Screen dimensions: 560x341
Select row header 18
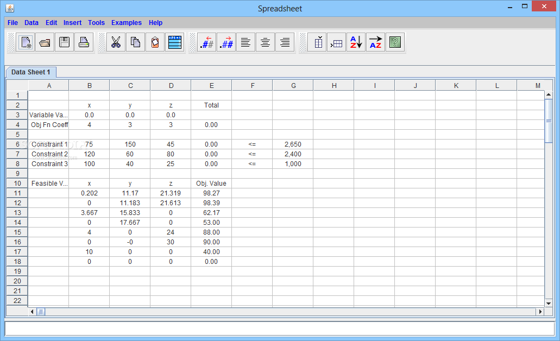(x=17, y=262)
